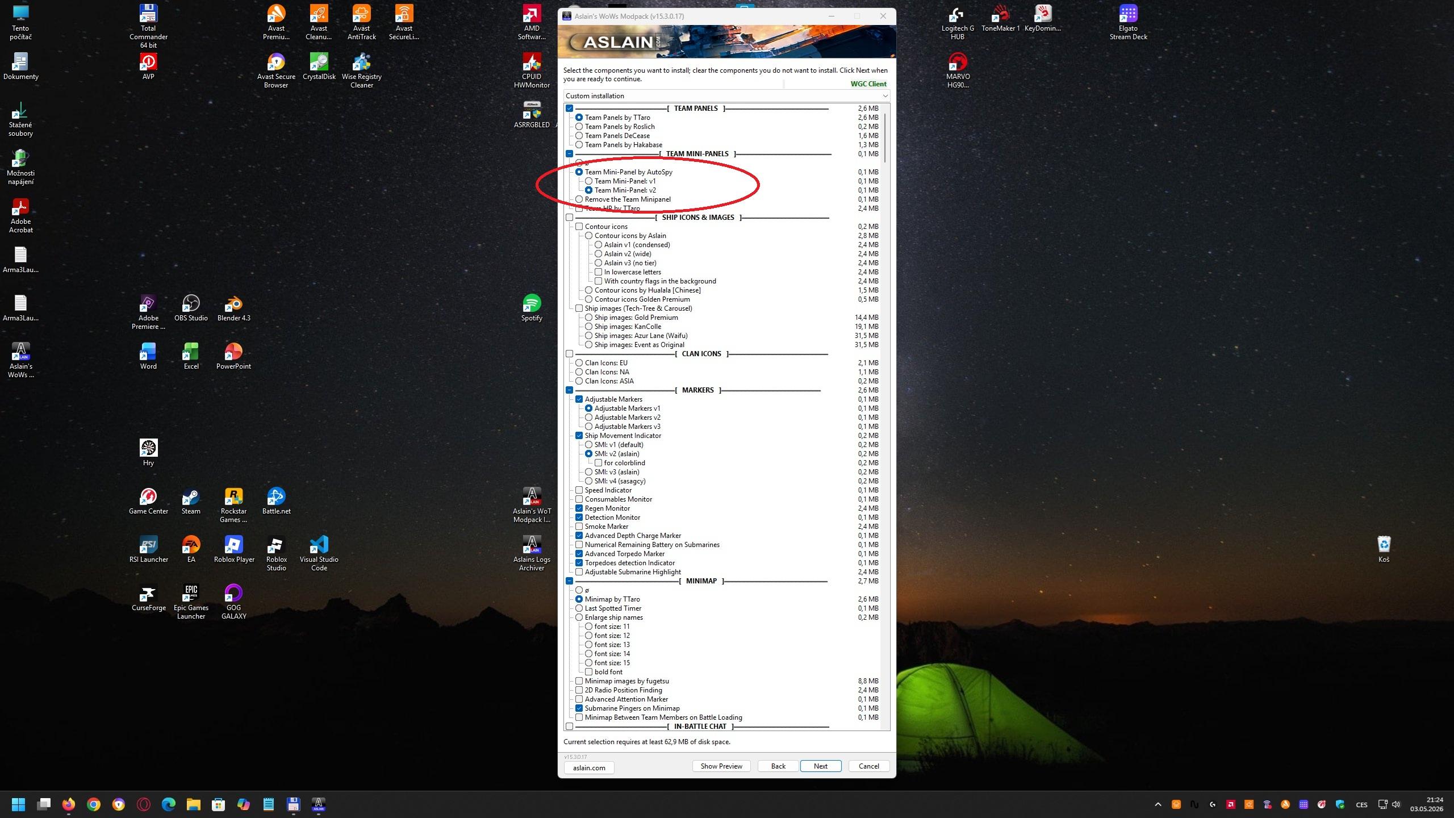The image size is (1454, 818).
Task: Open aslain.com link button
Action: pos(589,768)
